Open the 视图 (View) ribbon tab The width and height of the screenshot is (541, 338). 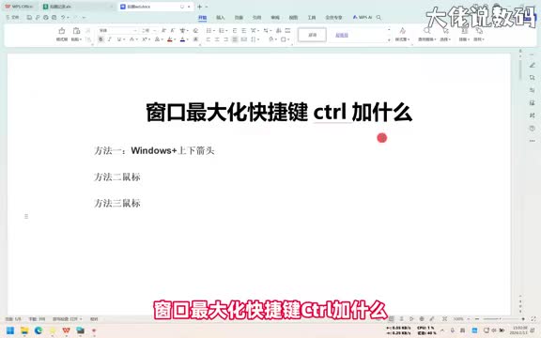[293, 17]
